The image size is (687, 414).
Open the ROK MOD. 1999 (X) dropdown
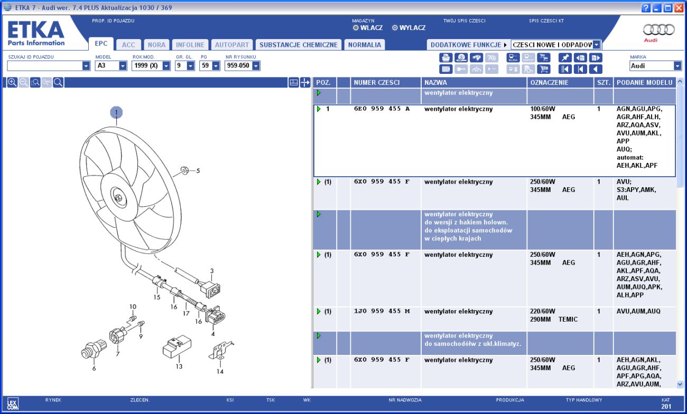[x=166, y=66]
